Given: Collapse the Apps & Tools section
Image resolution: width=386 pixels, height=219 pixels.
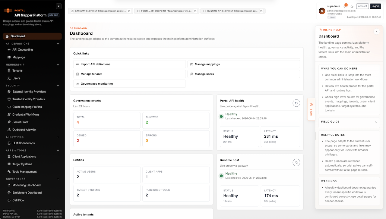Looking at the screenshot, I should pos(58,151).
